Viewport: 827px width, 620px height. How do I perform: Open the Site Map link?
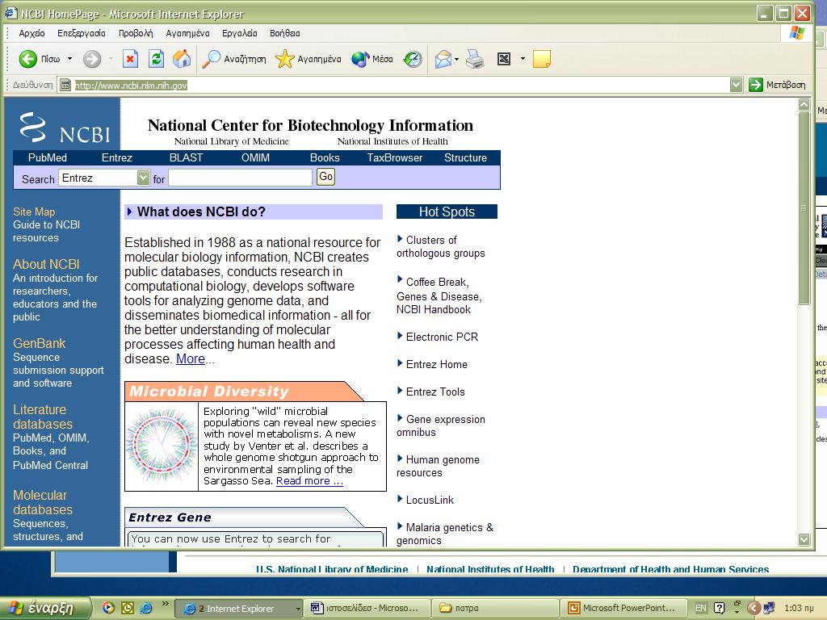point(34,212)
